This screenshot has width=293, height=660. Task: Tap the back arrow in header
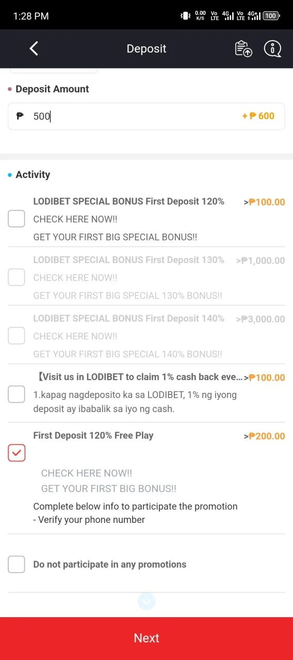click(x=34, y=48)
